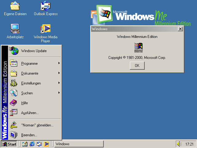Screen dimensions: 197x148
Task: Open Hilfe from the Start menu
Action: [25, 103]
